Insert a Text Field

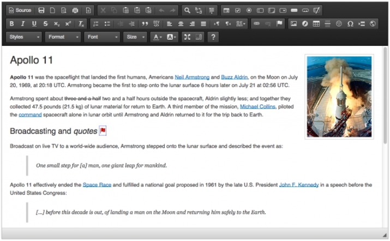pos(260,10)
